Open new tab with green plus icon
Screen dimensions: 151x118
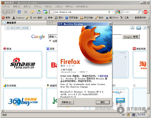[45, 12]
